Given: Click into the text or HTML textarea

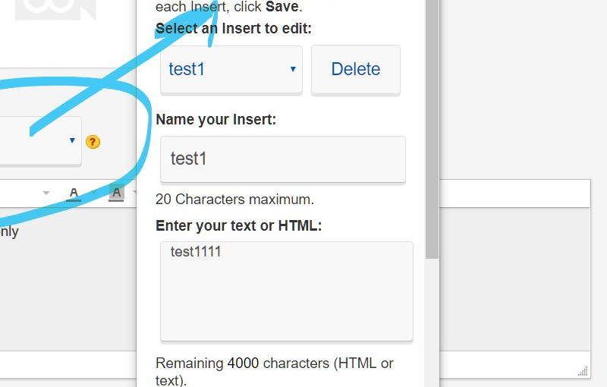Looking at the screenshot, I should (287, 291).
